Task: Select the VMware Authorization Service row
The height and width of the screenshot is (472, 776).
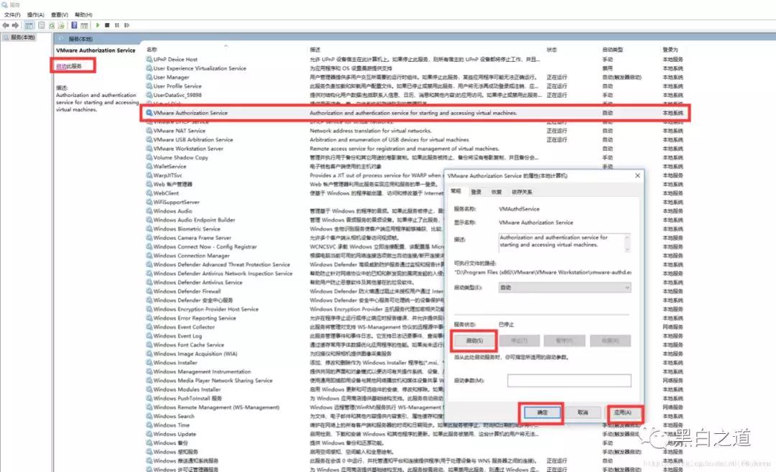Action: click(415, 113)
